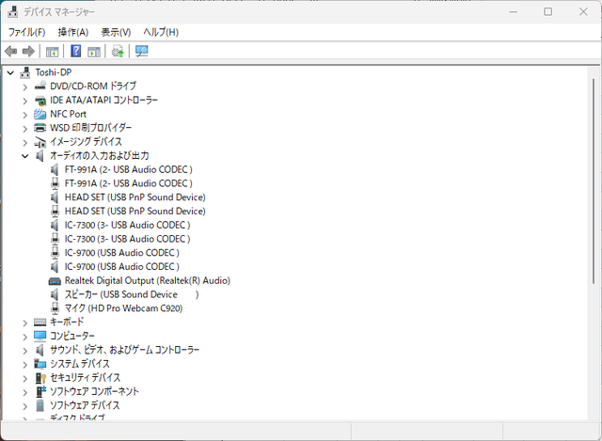Viewport: 602px width, 441px height.
Task: Expand the サウンド、ビデオ、およびゲーム コントローラー category
Action: tap(25, 351)
